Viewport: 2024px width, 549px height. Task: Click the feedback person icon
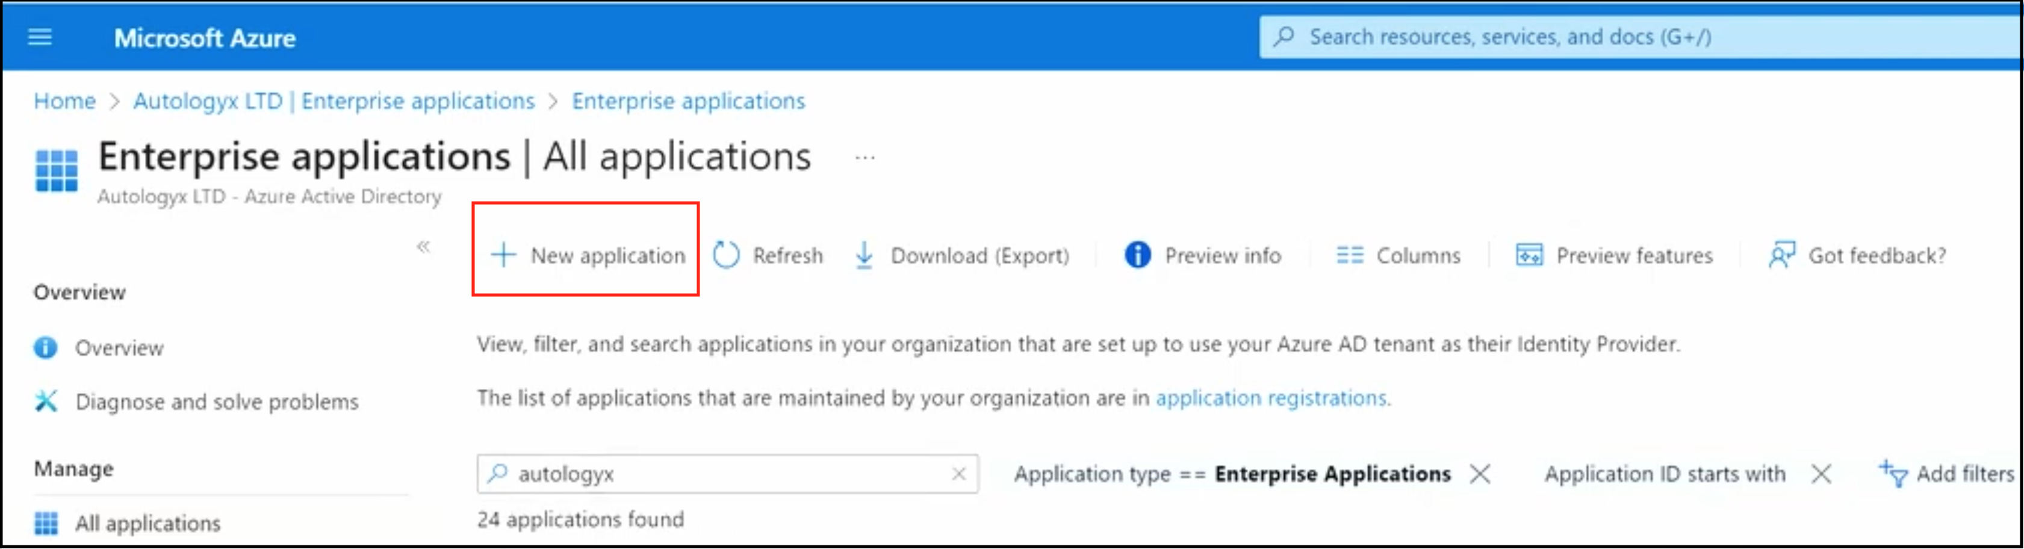click(1781, 255)
